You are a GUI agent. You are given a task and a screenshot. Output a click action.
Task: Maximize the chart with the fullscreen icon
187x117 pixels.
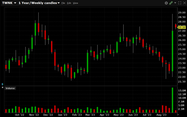(x=180, y=3)
